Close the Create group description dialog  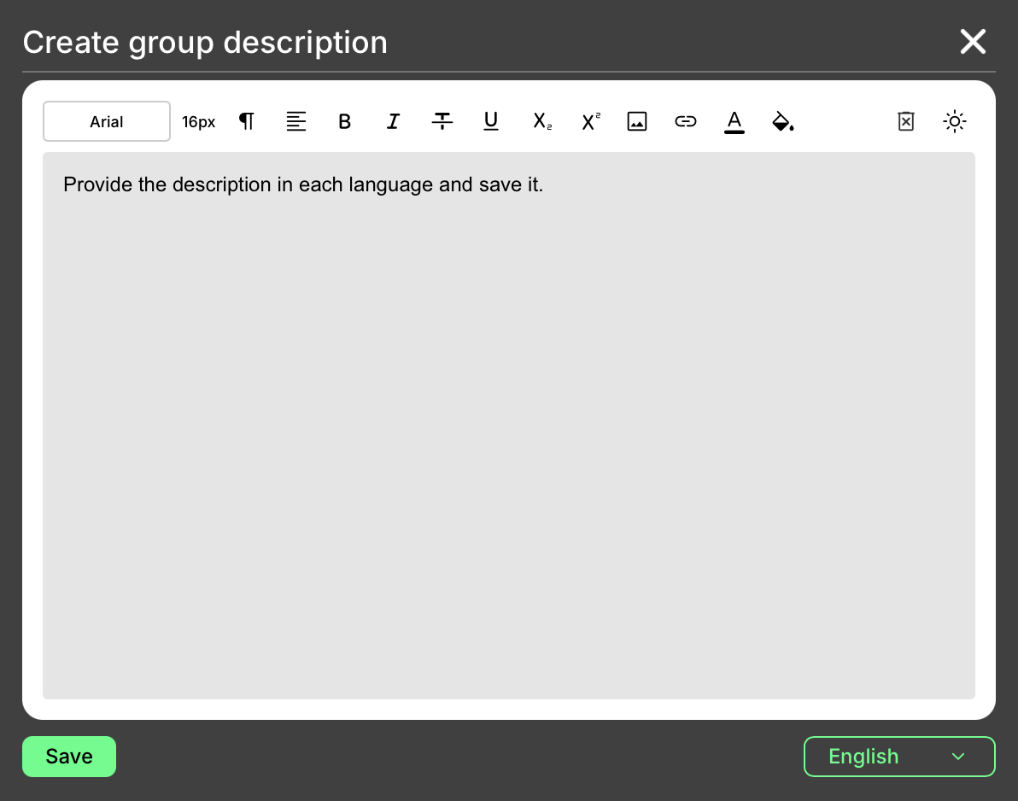pyautogui.click(x=973, y=42)
